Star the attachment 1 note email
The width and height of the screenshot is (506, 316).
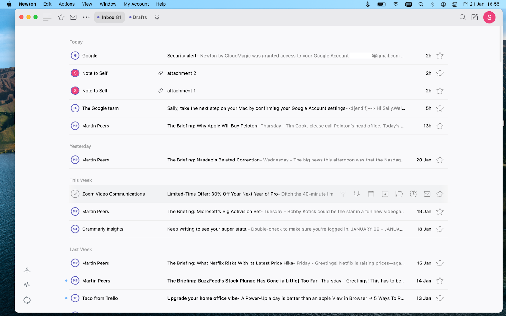(440, 91)
